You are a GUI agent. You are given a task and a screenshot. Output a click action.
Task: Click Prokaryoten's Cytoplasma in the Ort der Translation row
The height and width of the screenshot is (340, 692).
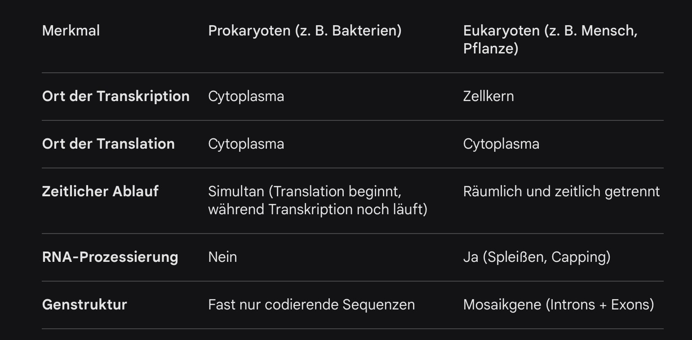(x=246, y=144)
